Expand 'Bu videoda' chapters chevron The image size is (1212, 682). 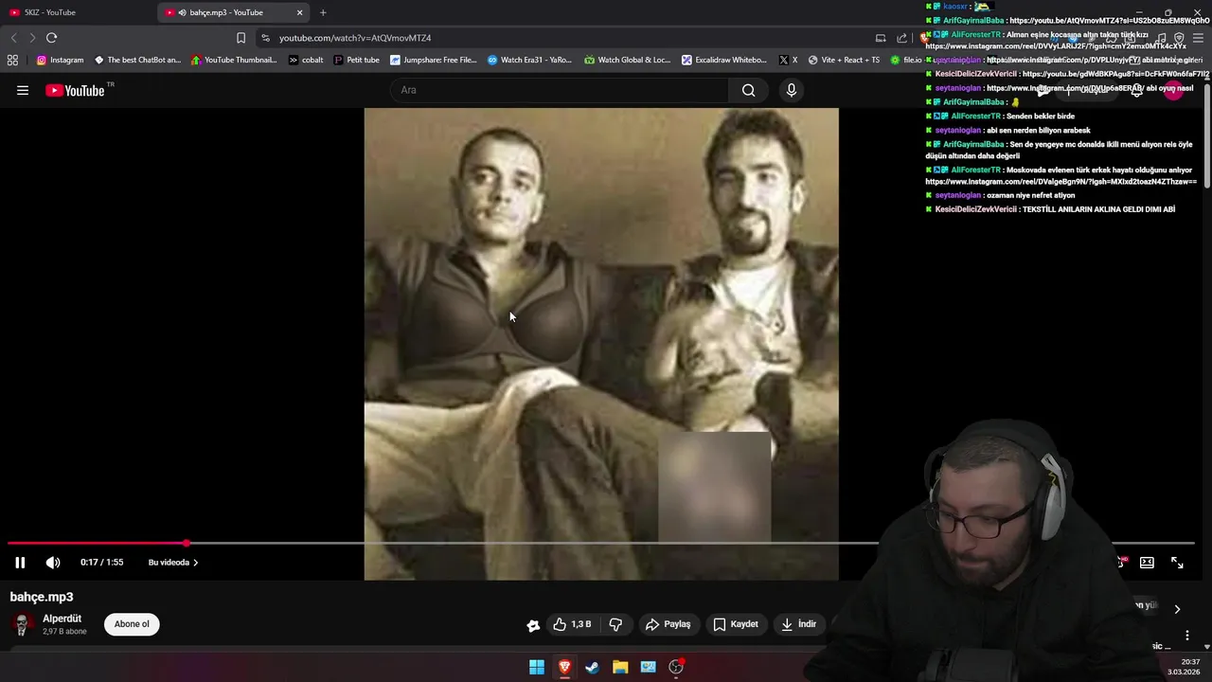pyautogui.click(x=195, y=563)
